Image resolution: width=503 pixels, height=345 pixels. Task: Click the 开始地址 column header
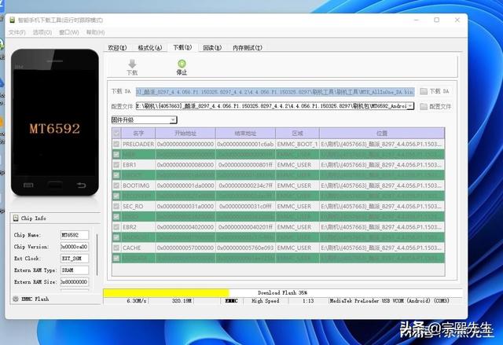(185, 133)
